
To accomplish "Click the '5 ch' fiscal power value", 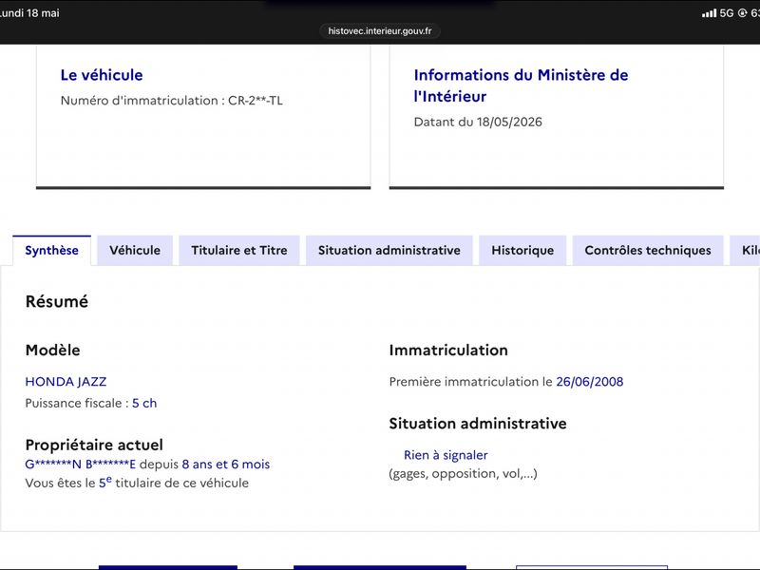I will 144,403.
